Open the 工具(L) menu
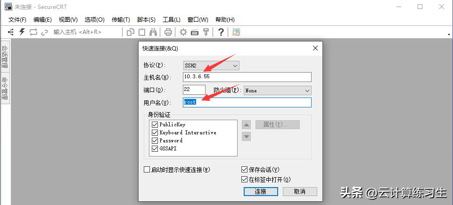453x205 pixels. point(171,20)
